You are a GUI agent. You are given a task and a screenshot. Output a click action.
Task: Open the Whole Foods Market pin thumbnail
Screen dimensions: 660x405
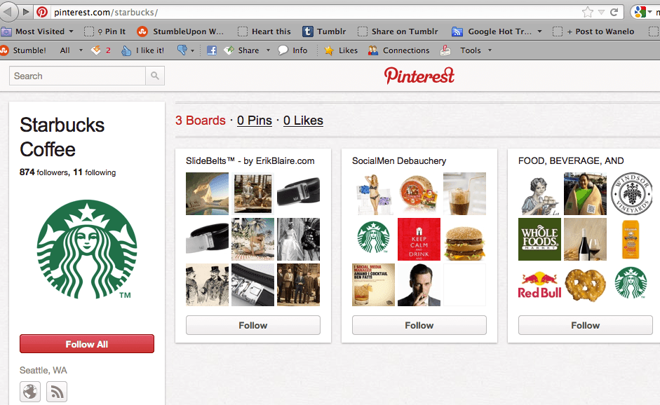point(539,240)
